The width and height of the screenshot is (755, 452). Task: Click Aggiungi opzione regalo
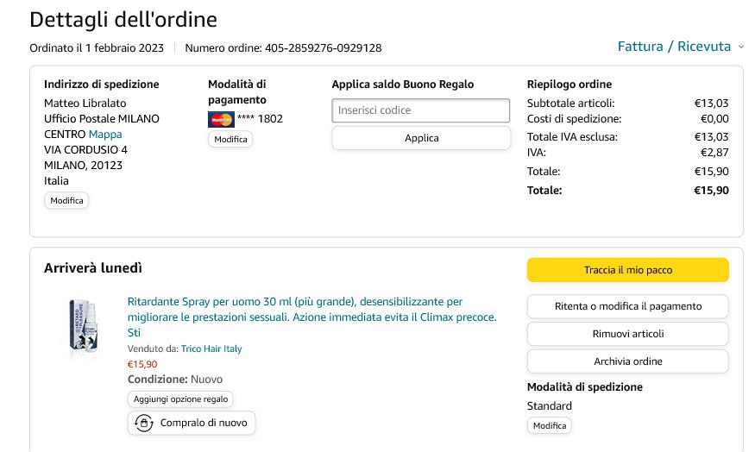(x=180, y=399)
